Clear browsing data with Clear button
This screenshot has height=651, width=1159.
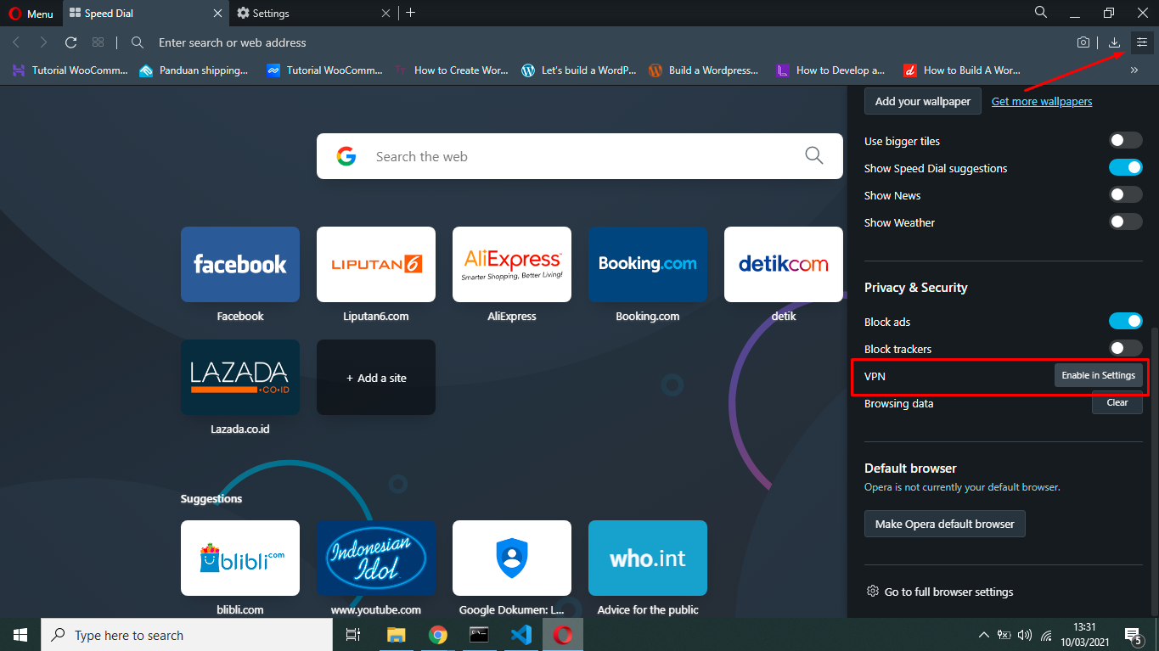tap(1117, 402)
